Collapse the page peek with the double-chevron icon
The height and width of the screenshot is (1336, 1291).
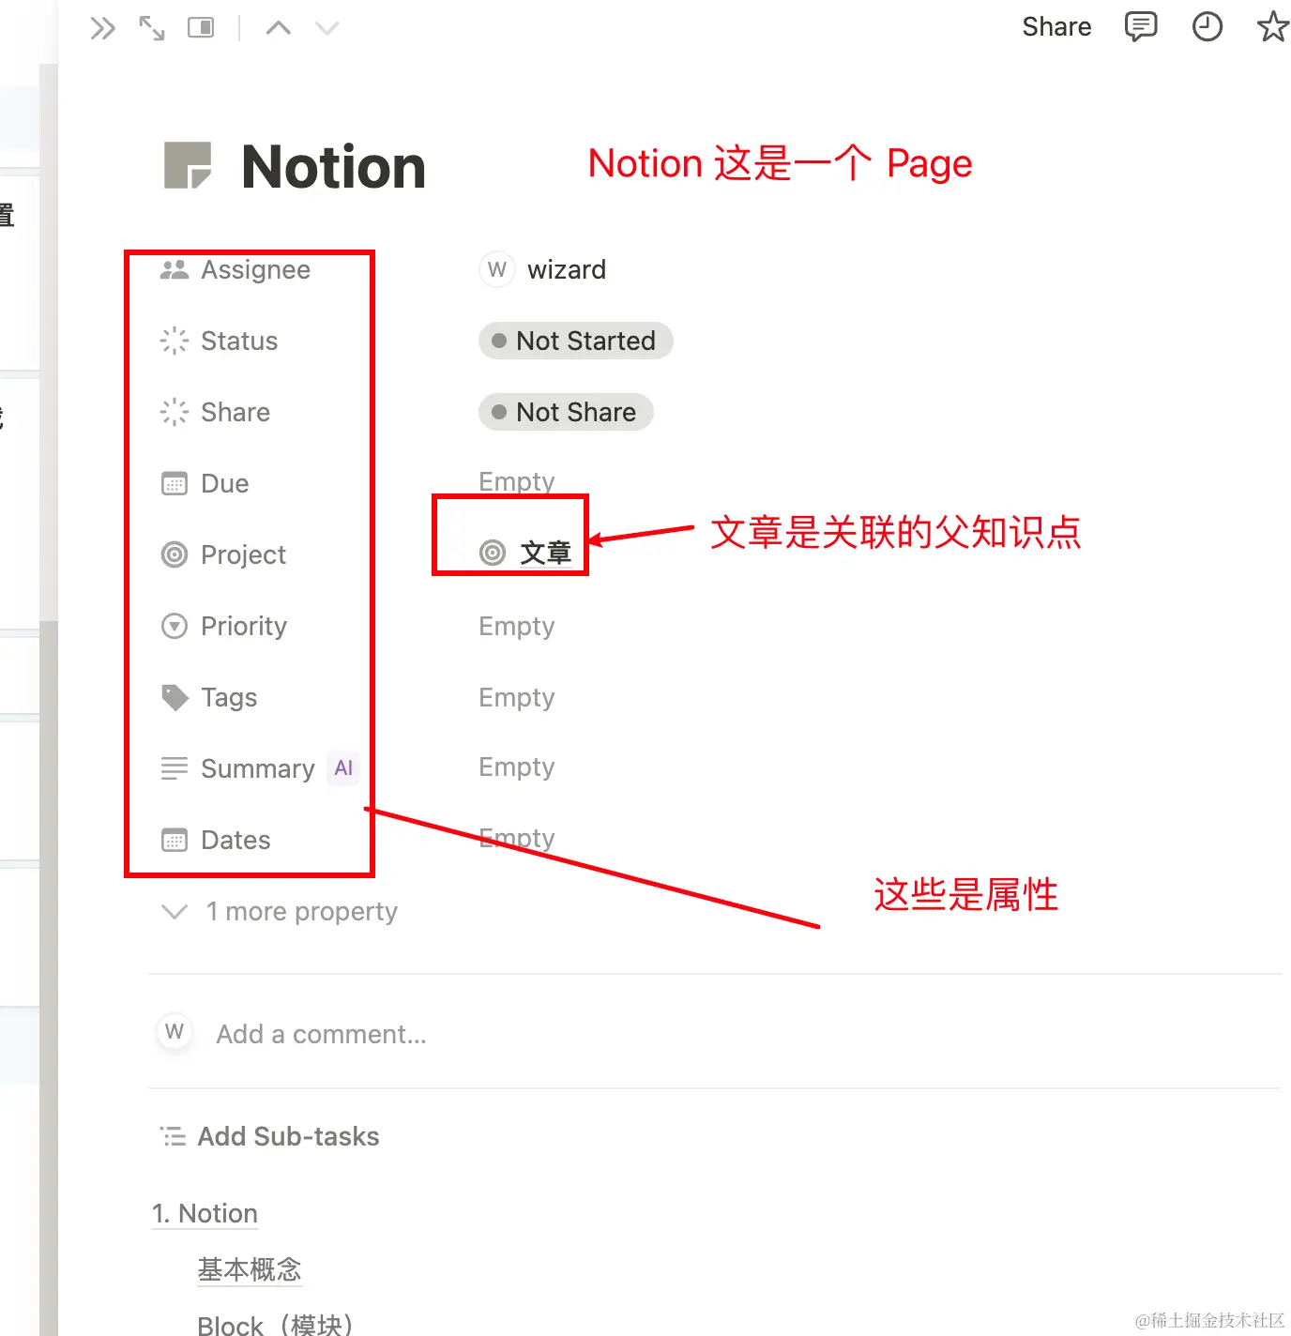pos(102,28)
